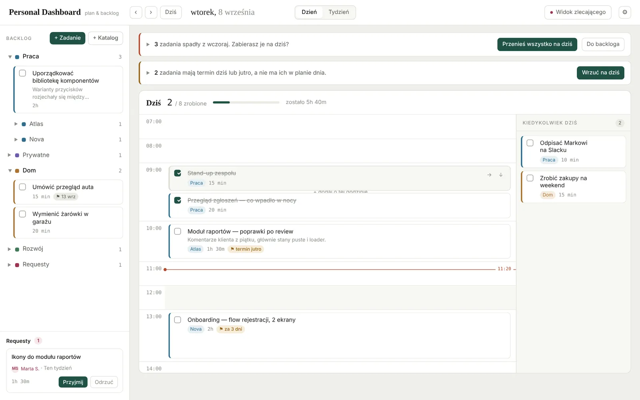This screenshot has width=640, height=400.
Task: Click + Katalog button
Action: [x=106, y=38]
